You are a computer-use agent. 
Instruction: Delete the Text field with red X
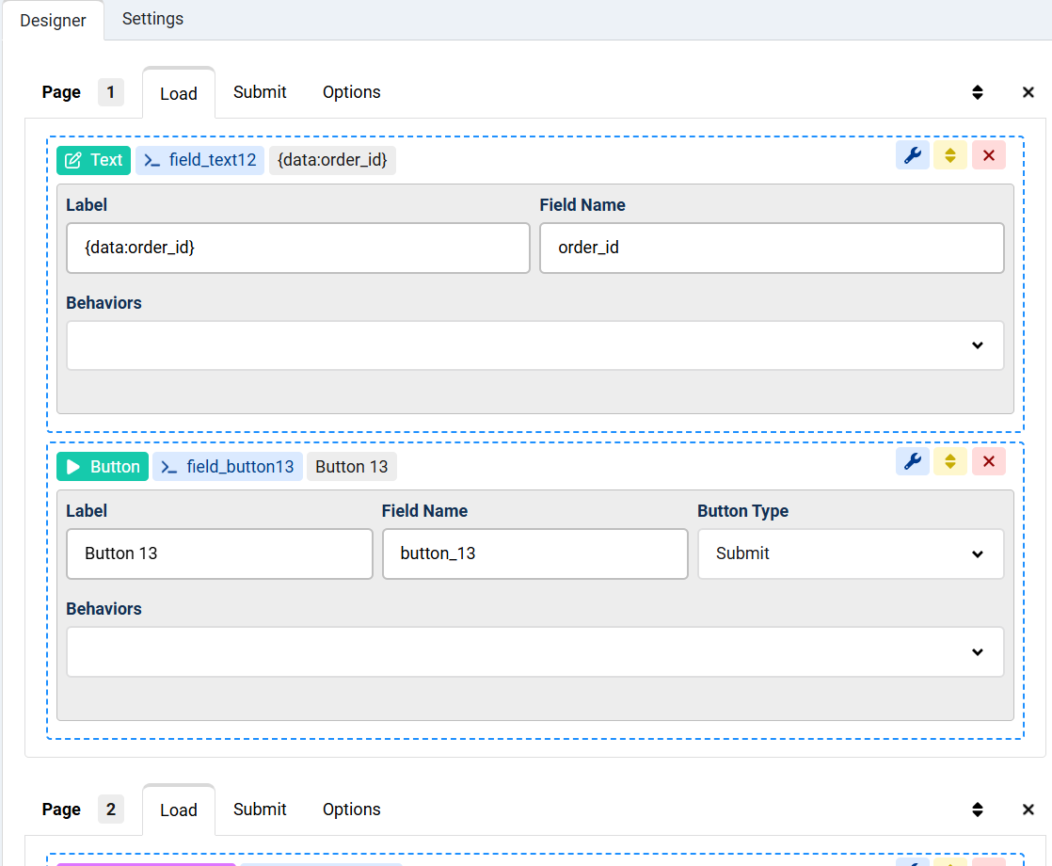tap(988, 156)
